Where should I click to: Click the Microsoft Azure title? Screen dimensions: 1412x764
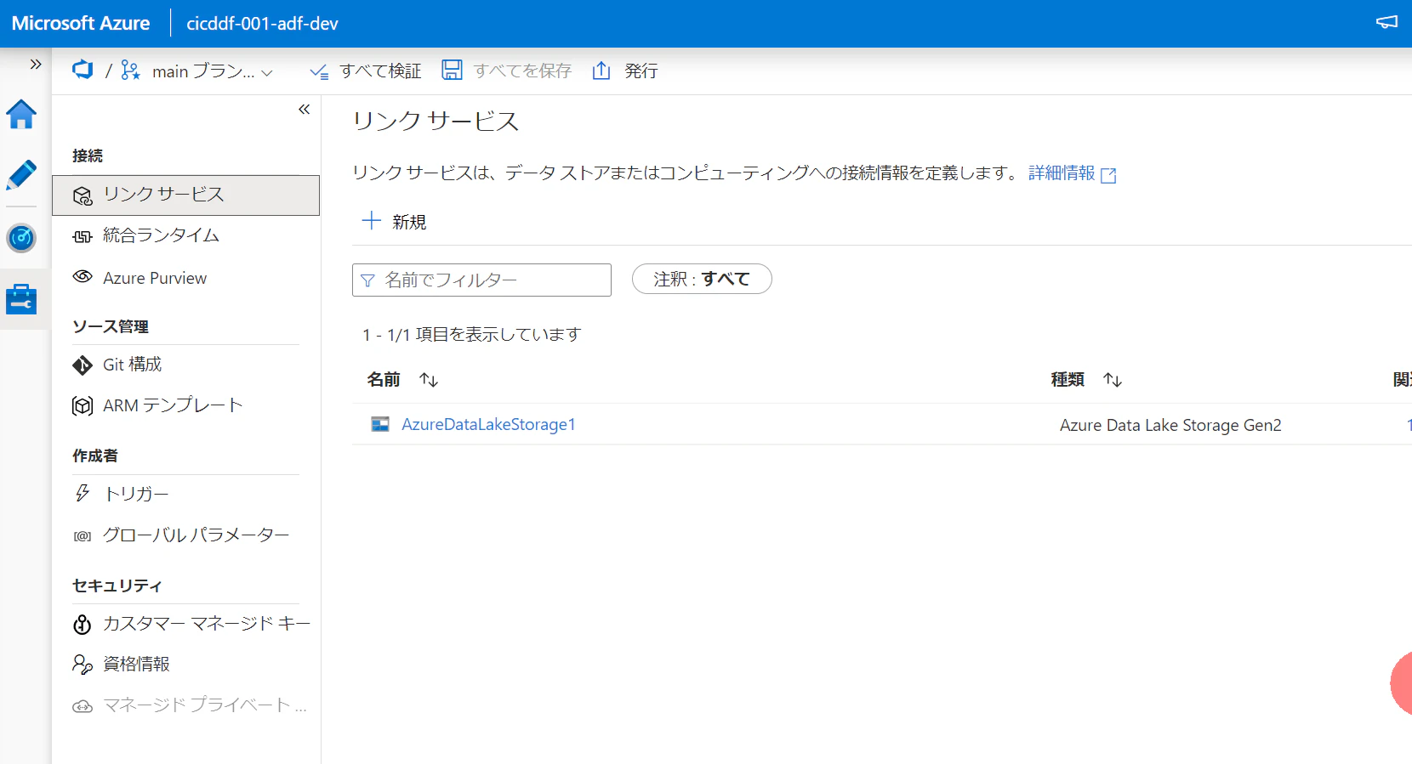pos(81,23)
